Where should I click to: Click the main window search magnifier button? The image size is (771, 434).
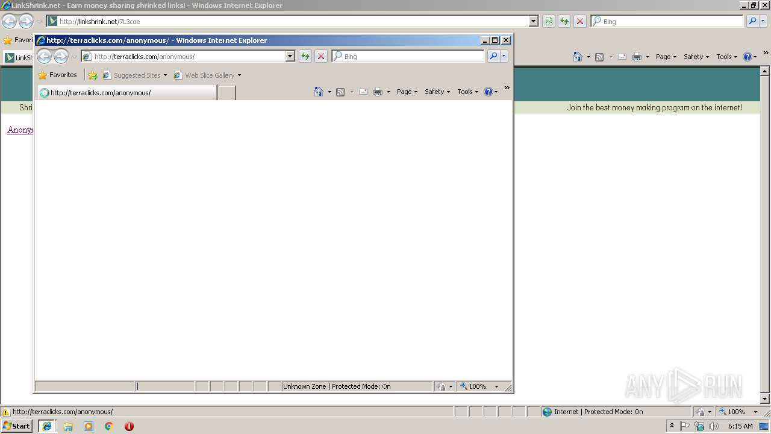pos(752,21)
